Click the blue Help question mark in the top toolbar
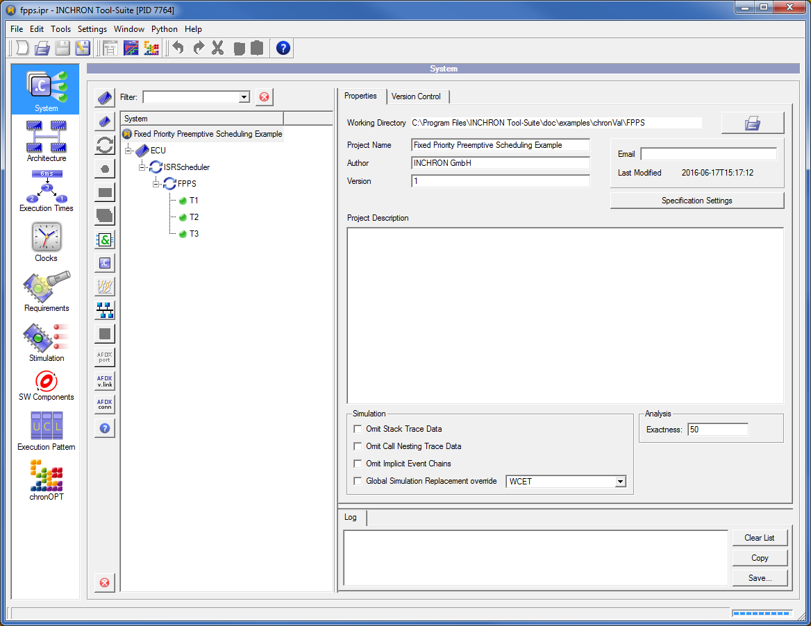 point(283,48)
